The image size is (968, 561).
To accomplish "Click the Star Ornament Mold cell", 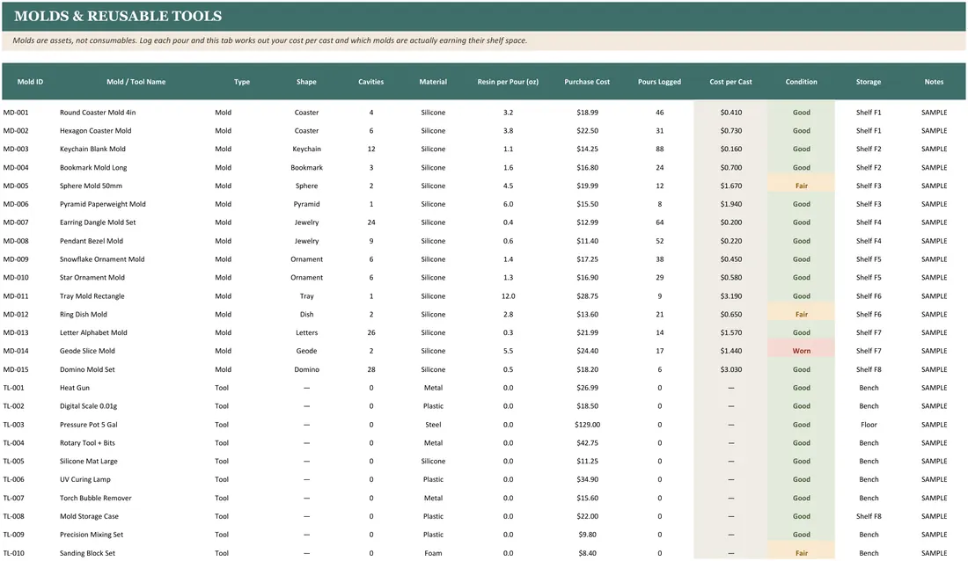I will click(x=92, y=278).
